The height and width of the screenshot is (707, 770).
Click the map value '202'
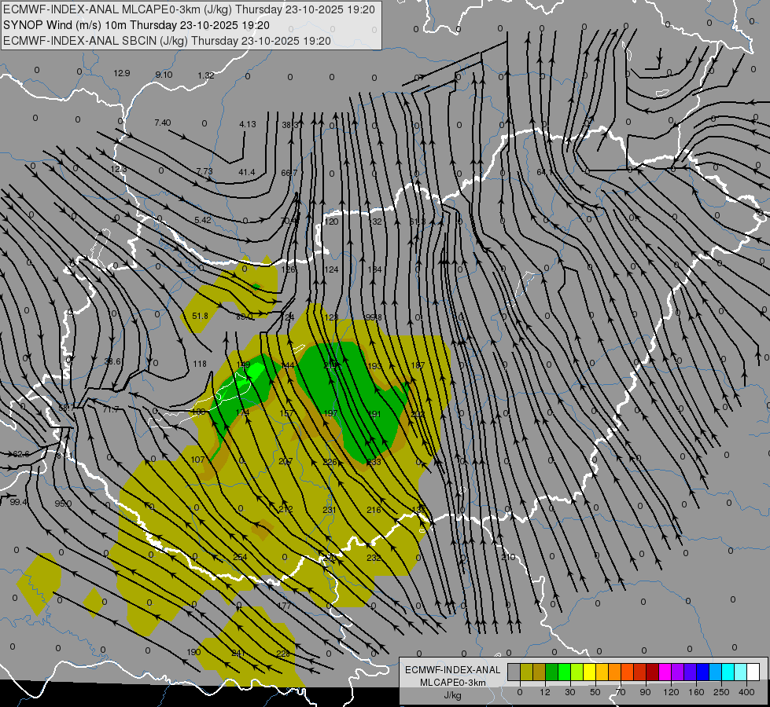(418, 414)
